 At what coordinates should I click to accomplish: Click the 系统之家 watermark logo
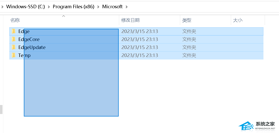tap(257, 126)
